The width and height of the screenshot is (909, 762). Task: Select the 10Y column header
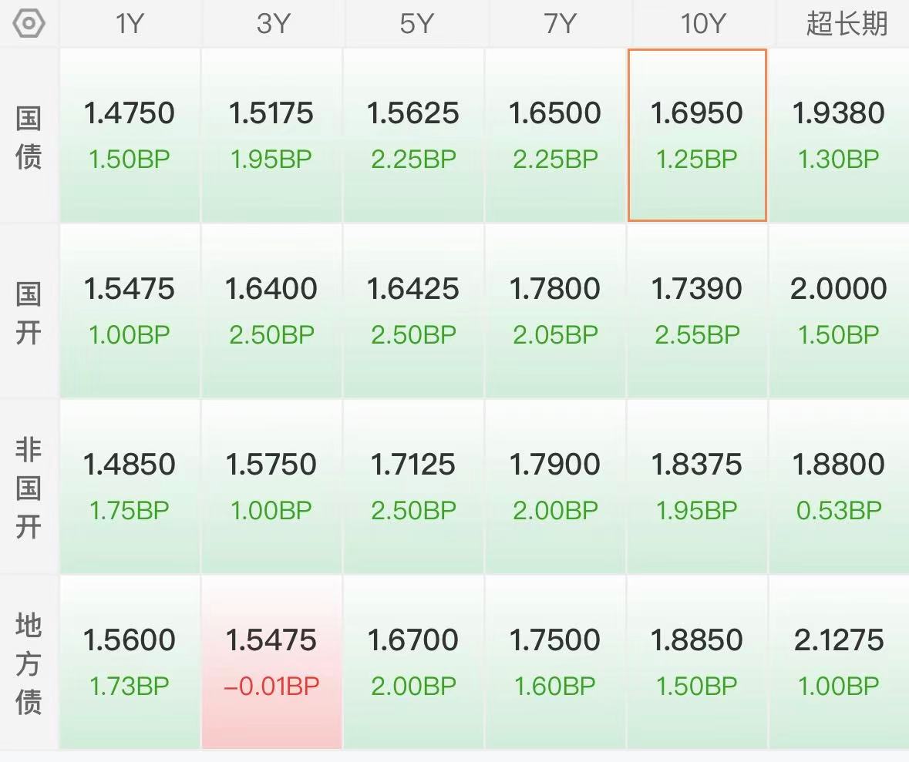702,24
